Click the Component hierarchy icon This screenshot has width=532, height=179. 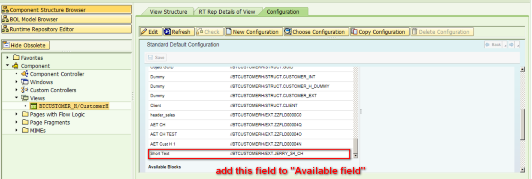(x=16, y=66)
